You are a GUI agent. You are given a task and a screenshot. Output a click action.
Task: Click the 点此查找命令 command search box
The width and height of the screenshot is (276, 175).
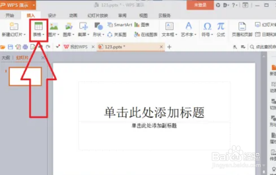point(262,47)
